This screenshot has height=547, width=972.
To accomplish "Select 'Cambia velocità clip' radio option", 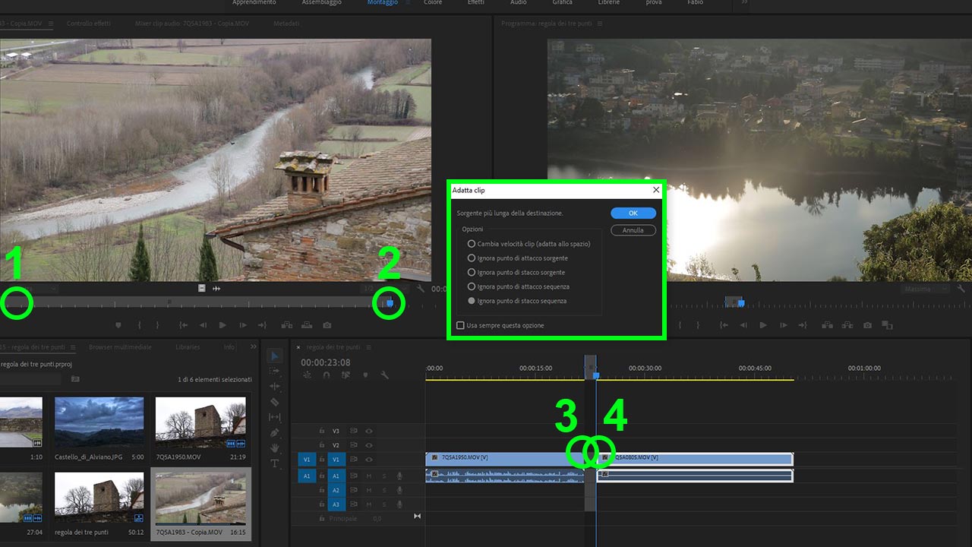I will [472, 244].
